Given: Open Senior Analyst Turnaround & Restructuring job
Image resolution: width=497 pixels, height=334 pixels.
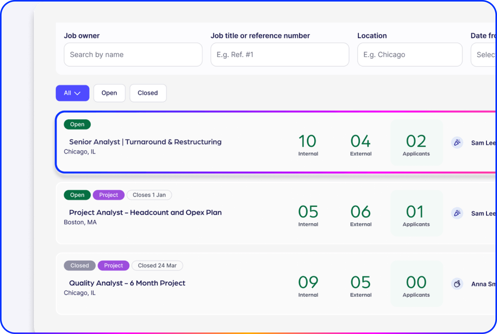Looking at the screenshot, I should [145, 142].
